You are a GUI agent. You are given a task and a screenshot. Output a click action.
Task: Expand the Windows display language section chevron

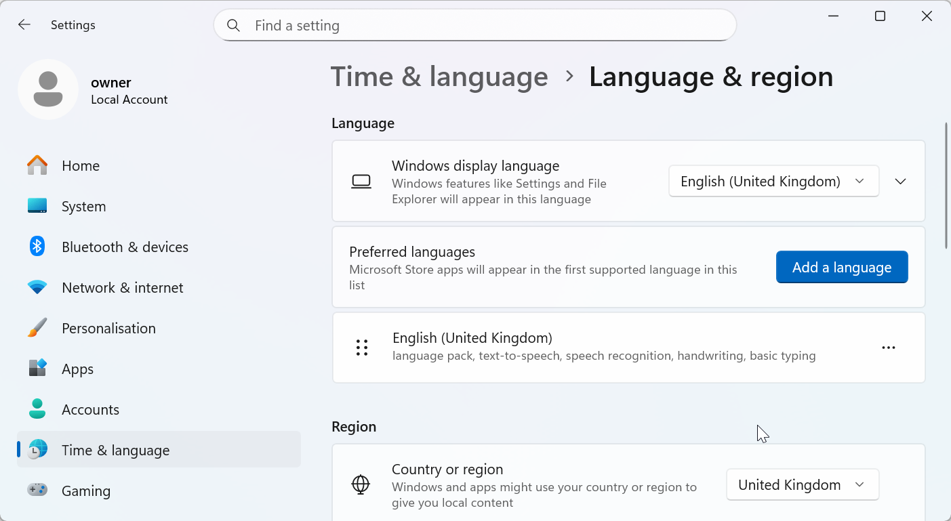click(900, 182)
